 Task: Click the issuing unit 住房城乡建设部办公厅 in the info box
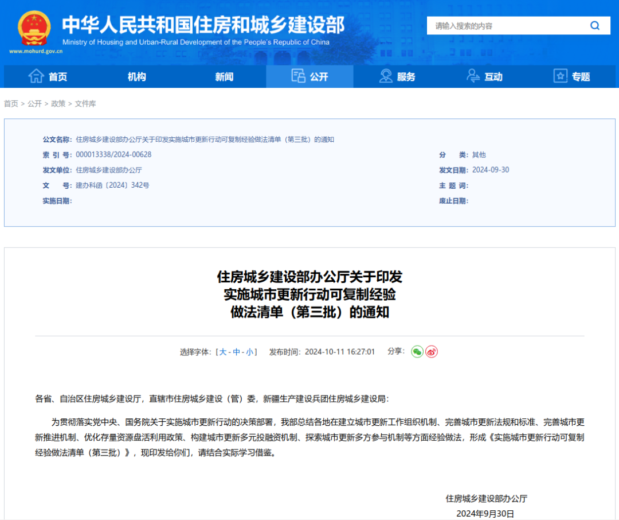point(109,170)
